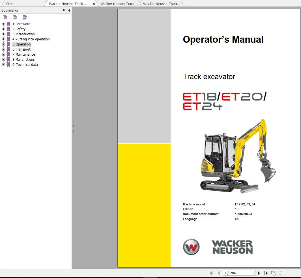The width and height of the screenshot is (301, 278).
Task: Open the 1 Foreword bookmark
Action: 21,24
